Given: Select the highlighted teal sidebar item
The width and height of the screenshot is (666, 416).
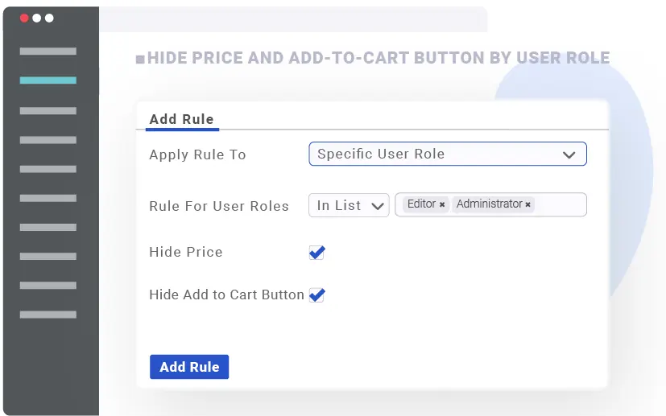Looking at the screenshot, I should point(48,80).
